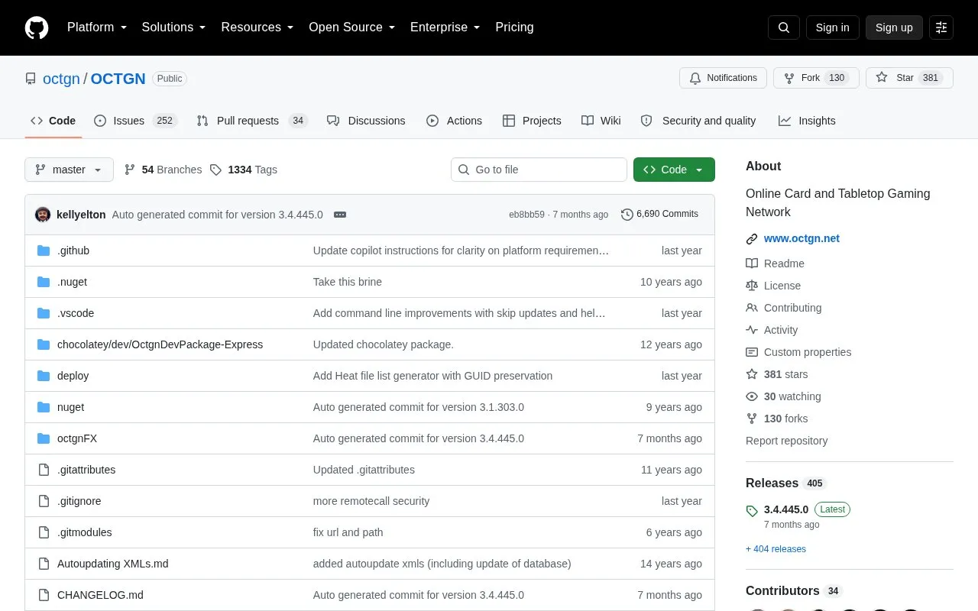Switch to the Wiki tab

[601, 121]
